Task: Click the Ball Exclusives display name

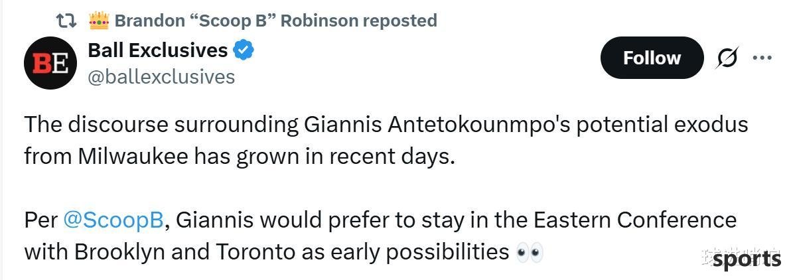Action: tap(158, 50)
